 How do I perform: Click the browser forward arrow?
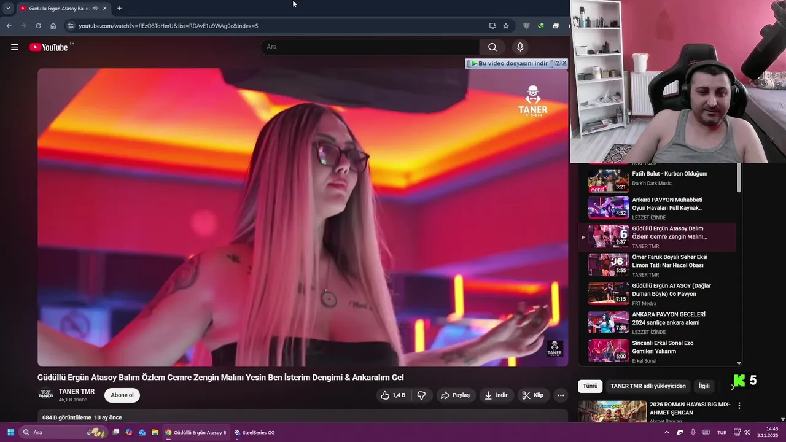(x=23, y=26)
